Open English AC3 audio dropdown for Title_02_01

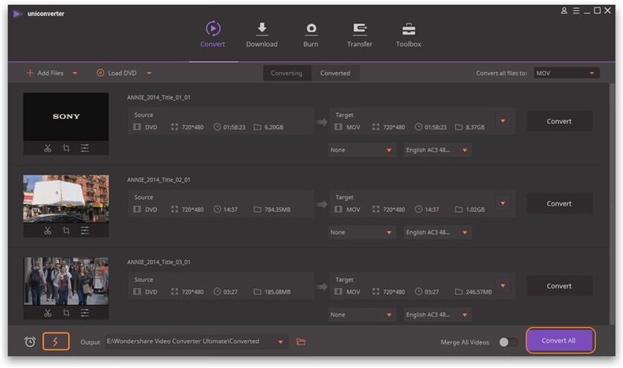(437, 232)
